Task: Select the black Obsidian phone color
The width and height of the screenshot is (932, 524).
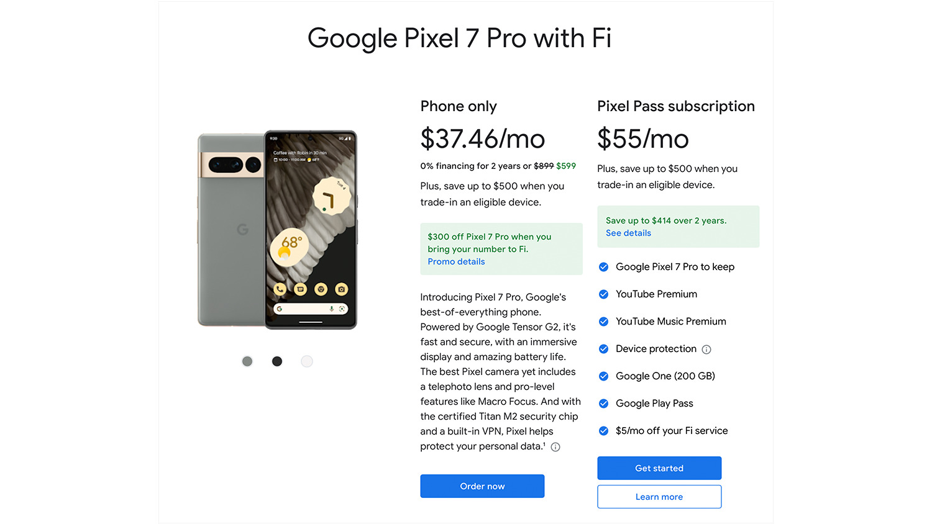Action: (277, 361)
